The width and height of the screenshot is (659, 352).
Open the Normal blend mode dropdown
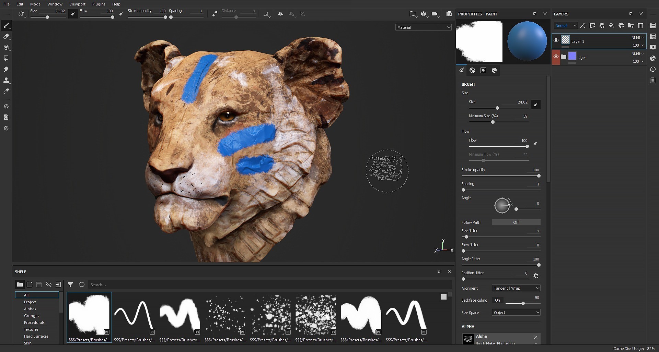pos(566,25)
